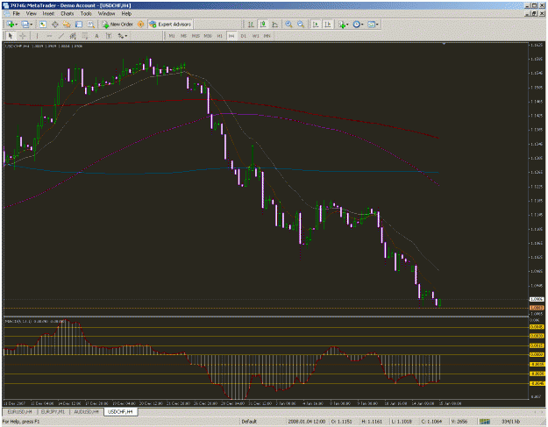Switch to candlestick chart display
This screenshot has height=427, width=548.
262,24
